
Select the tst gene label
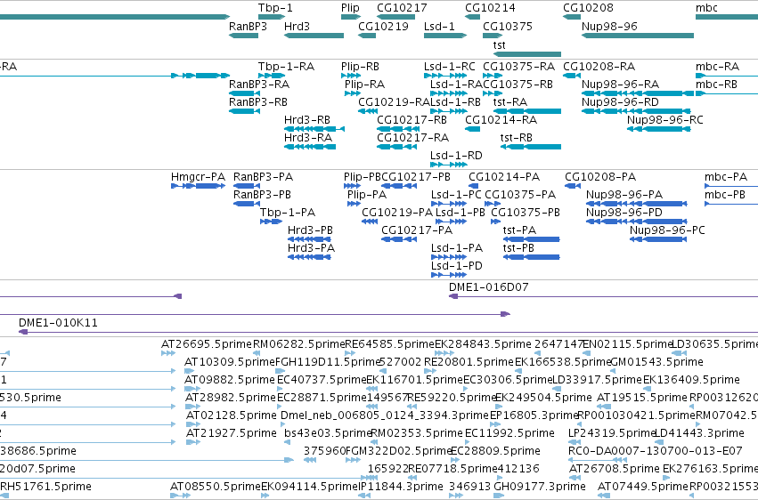(500, 44)
